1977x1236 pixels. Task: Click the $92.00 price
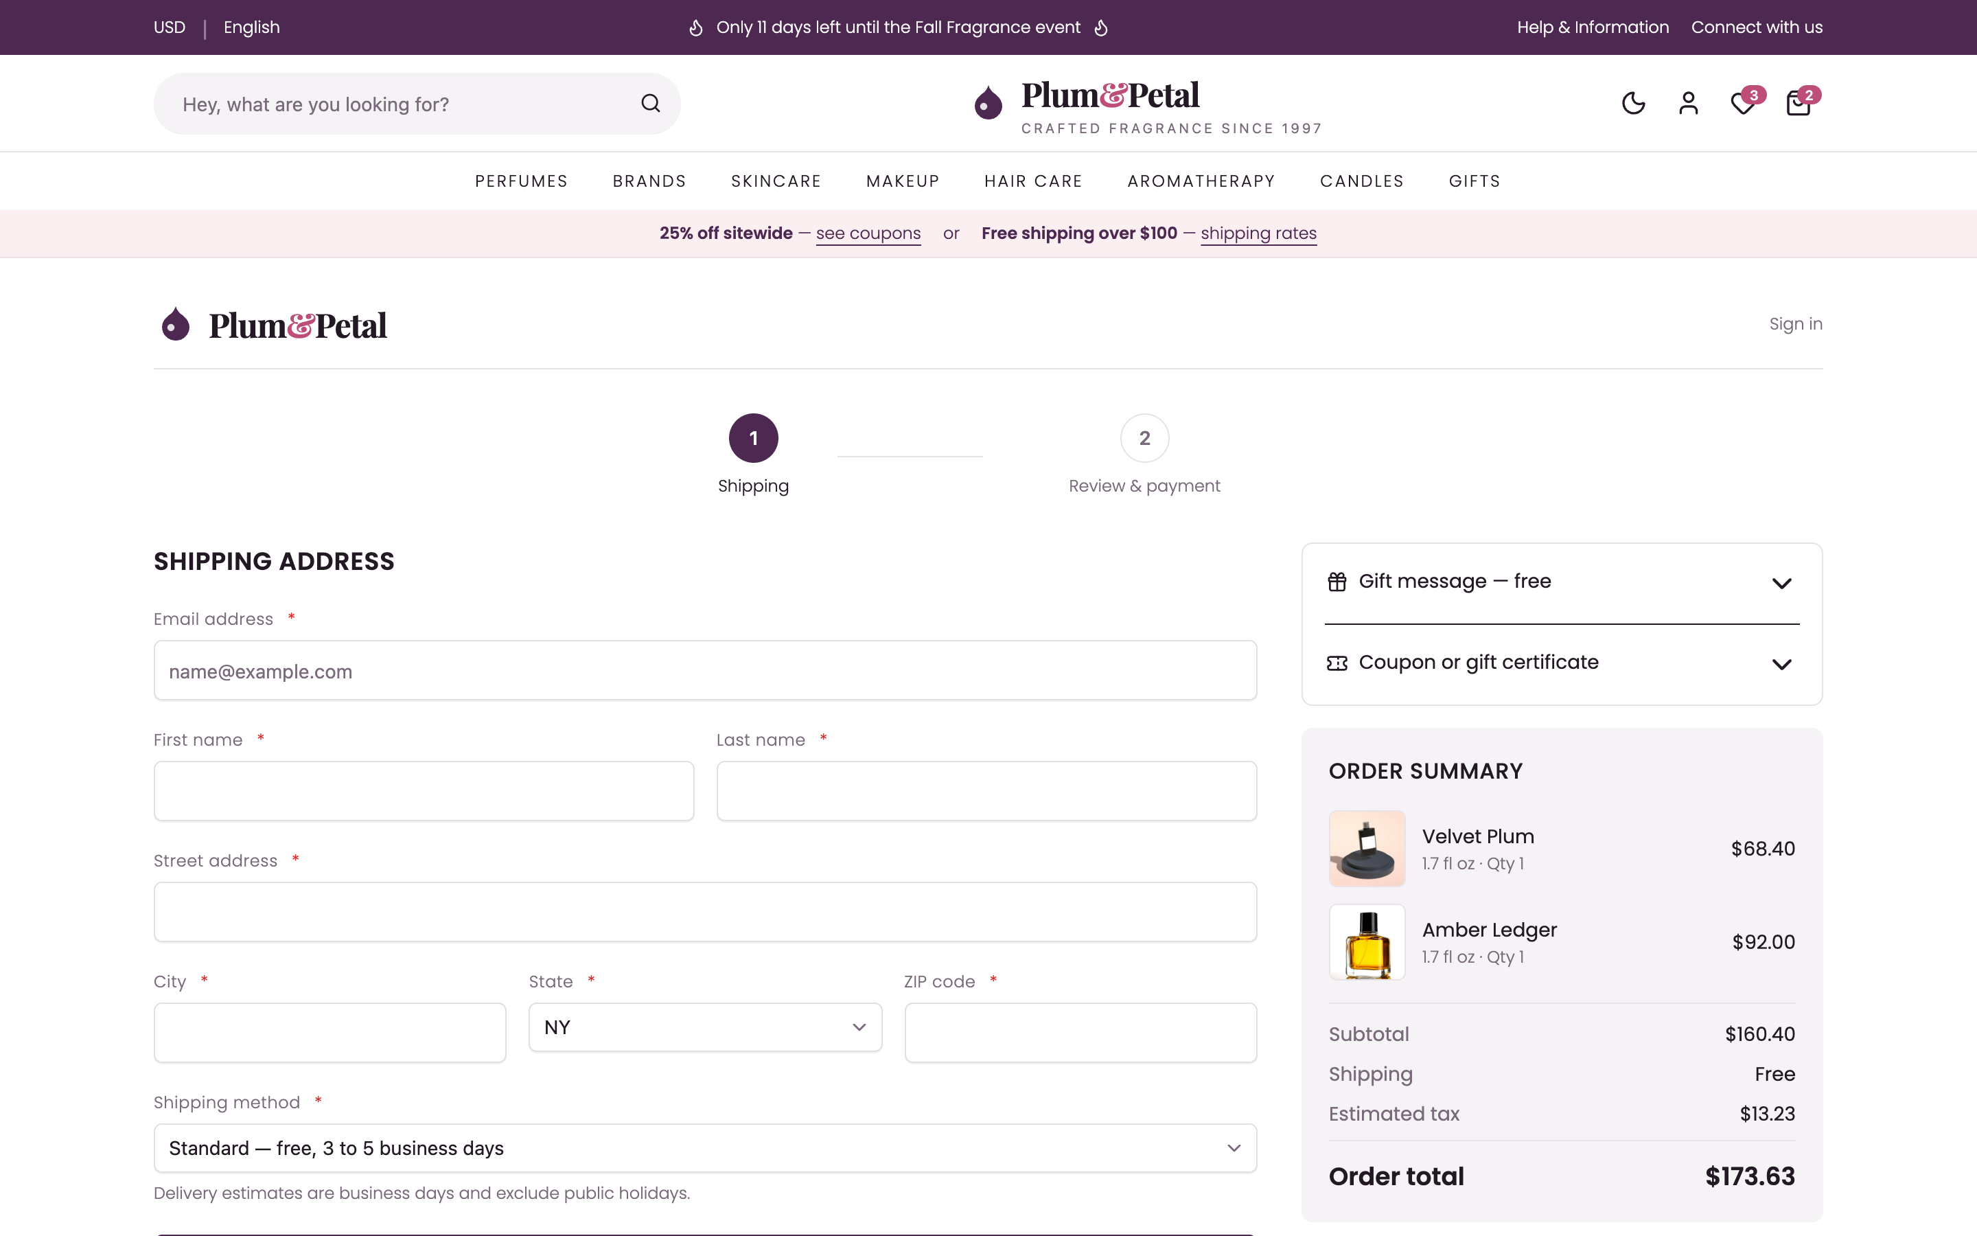point(1763,941)
